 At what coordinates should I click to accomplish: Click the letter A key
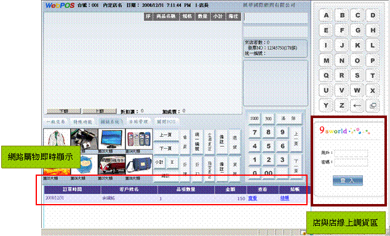pos(326,15)
